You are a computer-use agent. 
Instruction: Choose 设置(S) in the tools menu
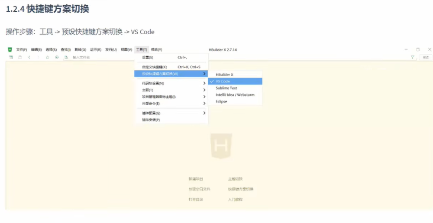(171, 58)
